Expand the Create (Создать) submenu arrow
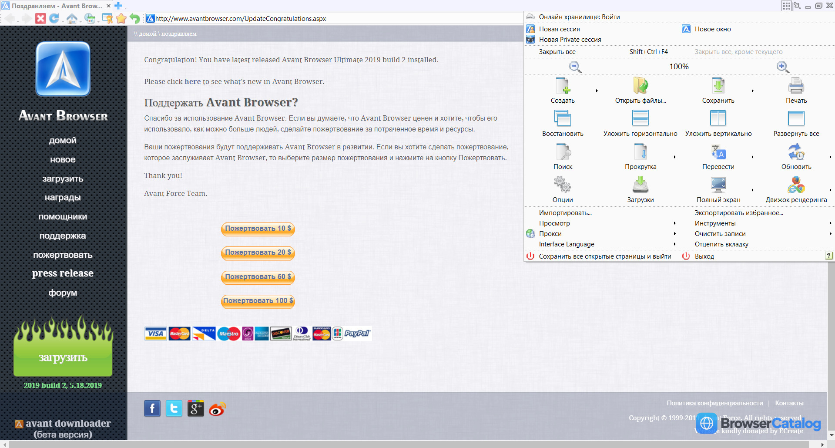Image resolution: width=835 pixels, height=448 pixels. tap(597, 91)
